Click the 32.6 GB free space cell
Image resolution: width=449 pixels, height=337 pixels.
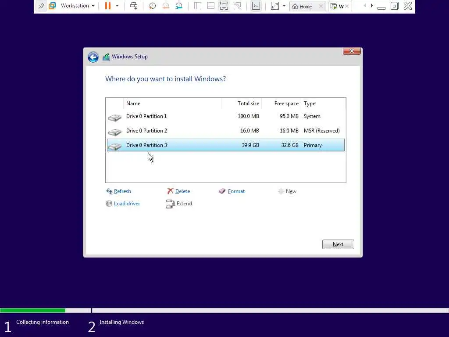(290, 145)
